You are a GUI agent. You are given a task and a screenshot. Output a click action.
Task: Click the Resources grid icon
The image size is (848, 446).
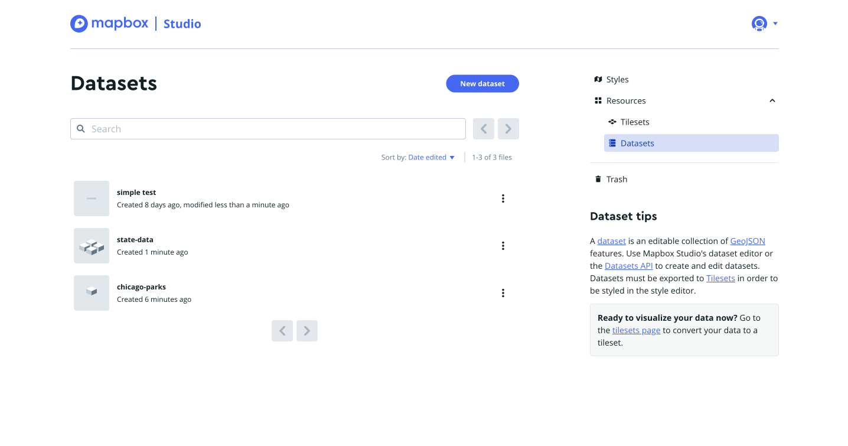pos(598,100)
